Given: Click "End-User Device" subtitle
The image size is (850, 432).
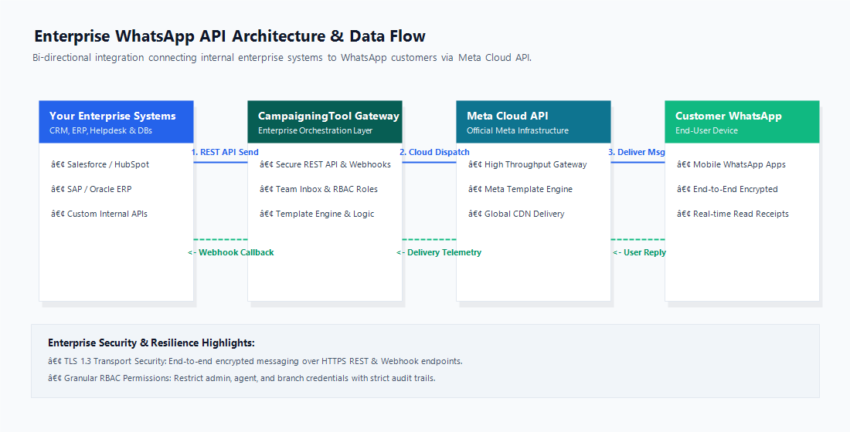Looking at the screenshot, I should click(x=706, y=130).
